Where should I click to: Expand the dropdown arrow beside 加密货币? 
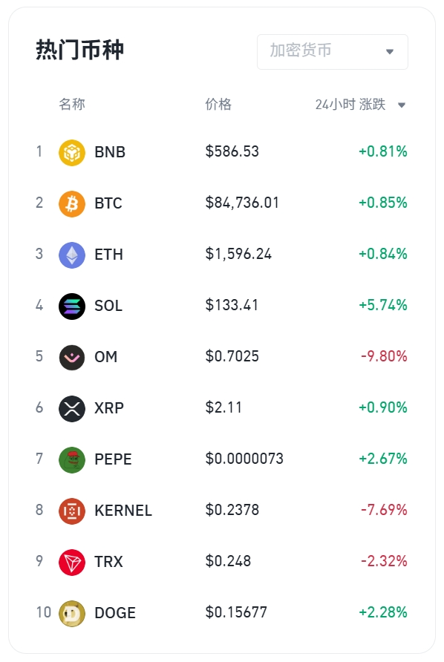[390, 51]
